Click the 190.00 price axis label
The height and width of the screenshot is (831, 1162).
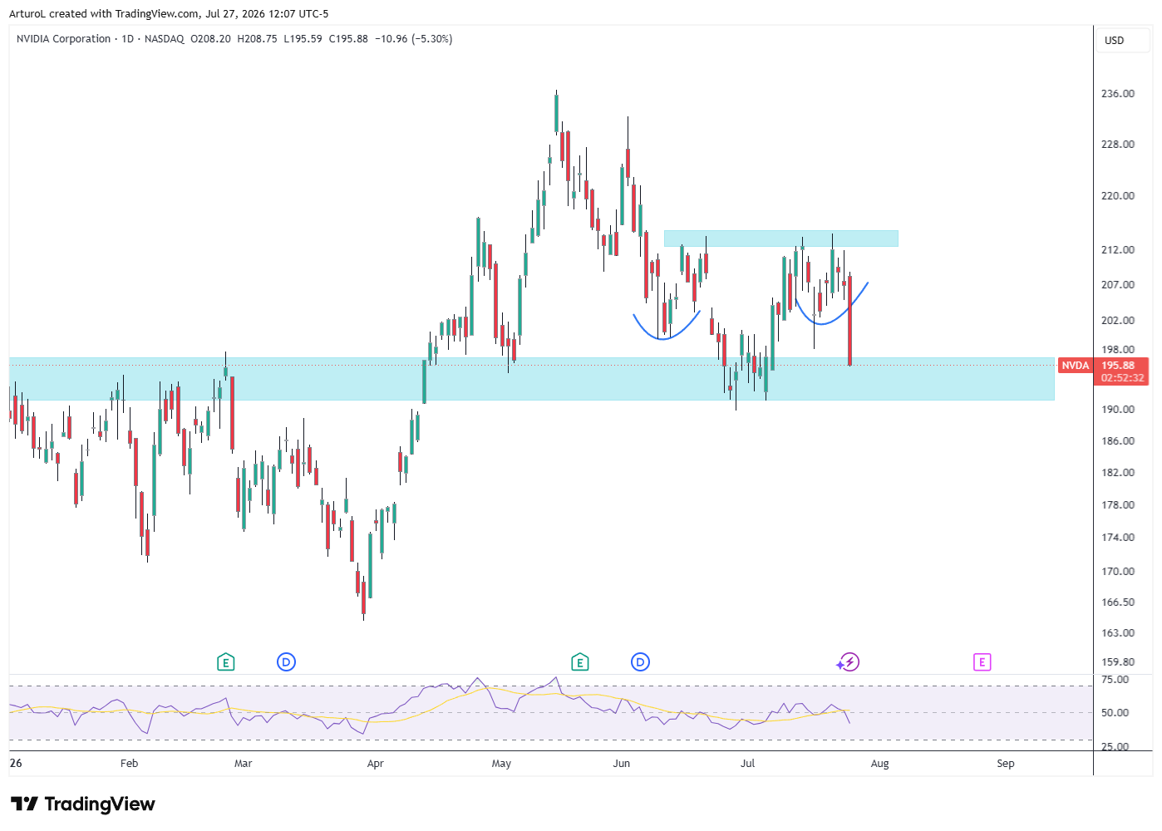point(1118,410)
